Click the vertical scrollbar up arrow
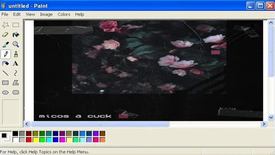275x155 pixels. 271,23
